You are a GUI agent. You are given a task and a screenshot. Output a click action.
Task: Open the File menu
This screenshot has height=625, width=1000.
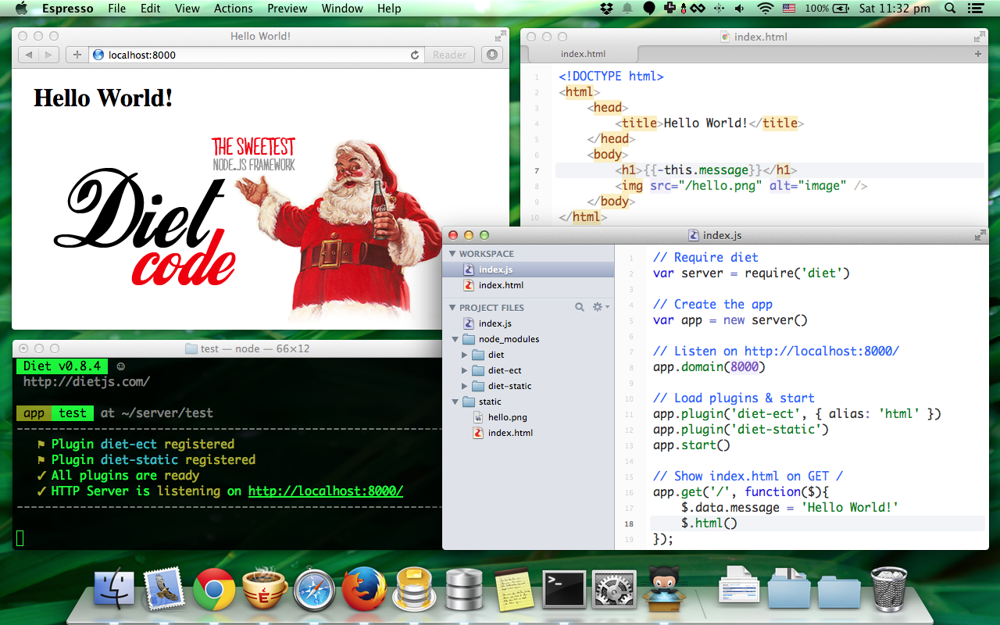pyautogui.click(x=117, y=9)
